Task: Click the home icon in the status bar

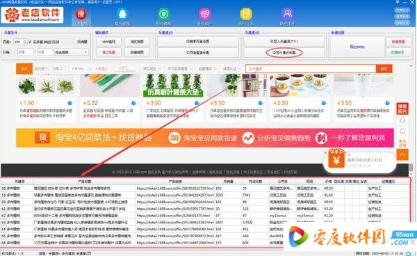Action: tap(408, 253)
